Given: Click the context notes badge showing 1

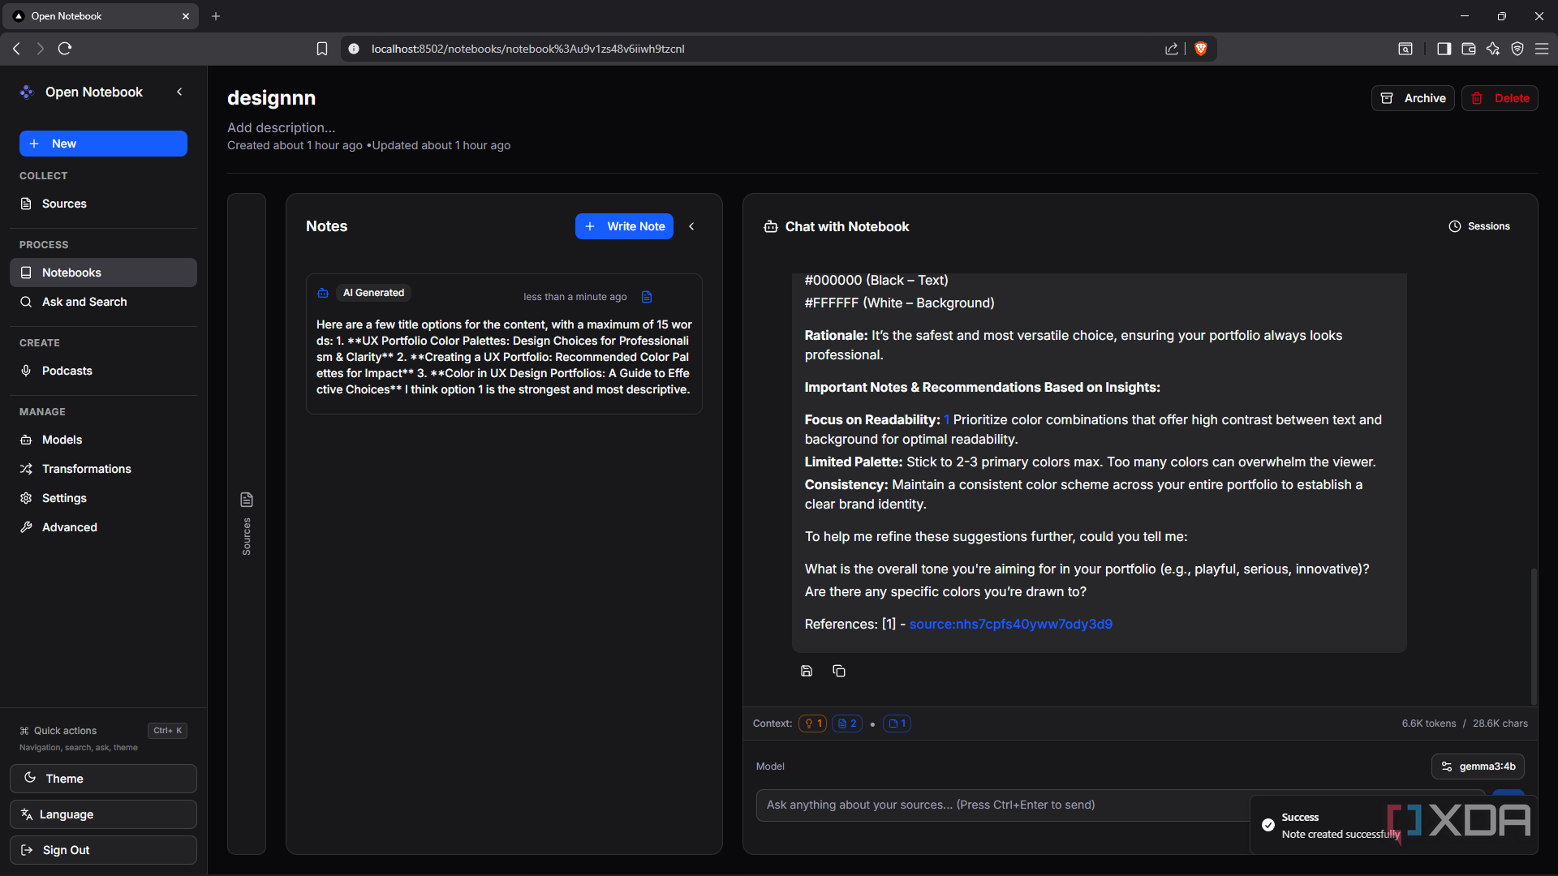Looking at the screenshot, I should pyautogui.click(x=897, y=724).
